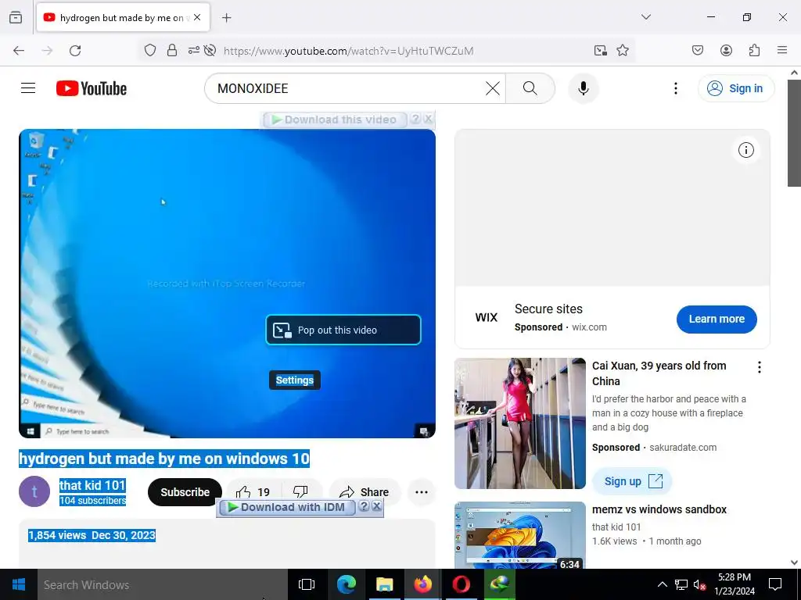Click the page vertical scrollbar thumb
The height and width of the screenshot is (600, 801).
(x=794, y=133)
